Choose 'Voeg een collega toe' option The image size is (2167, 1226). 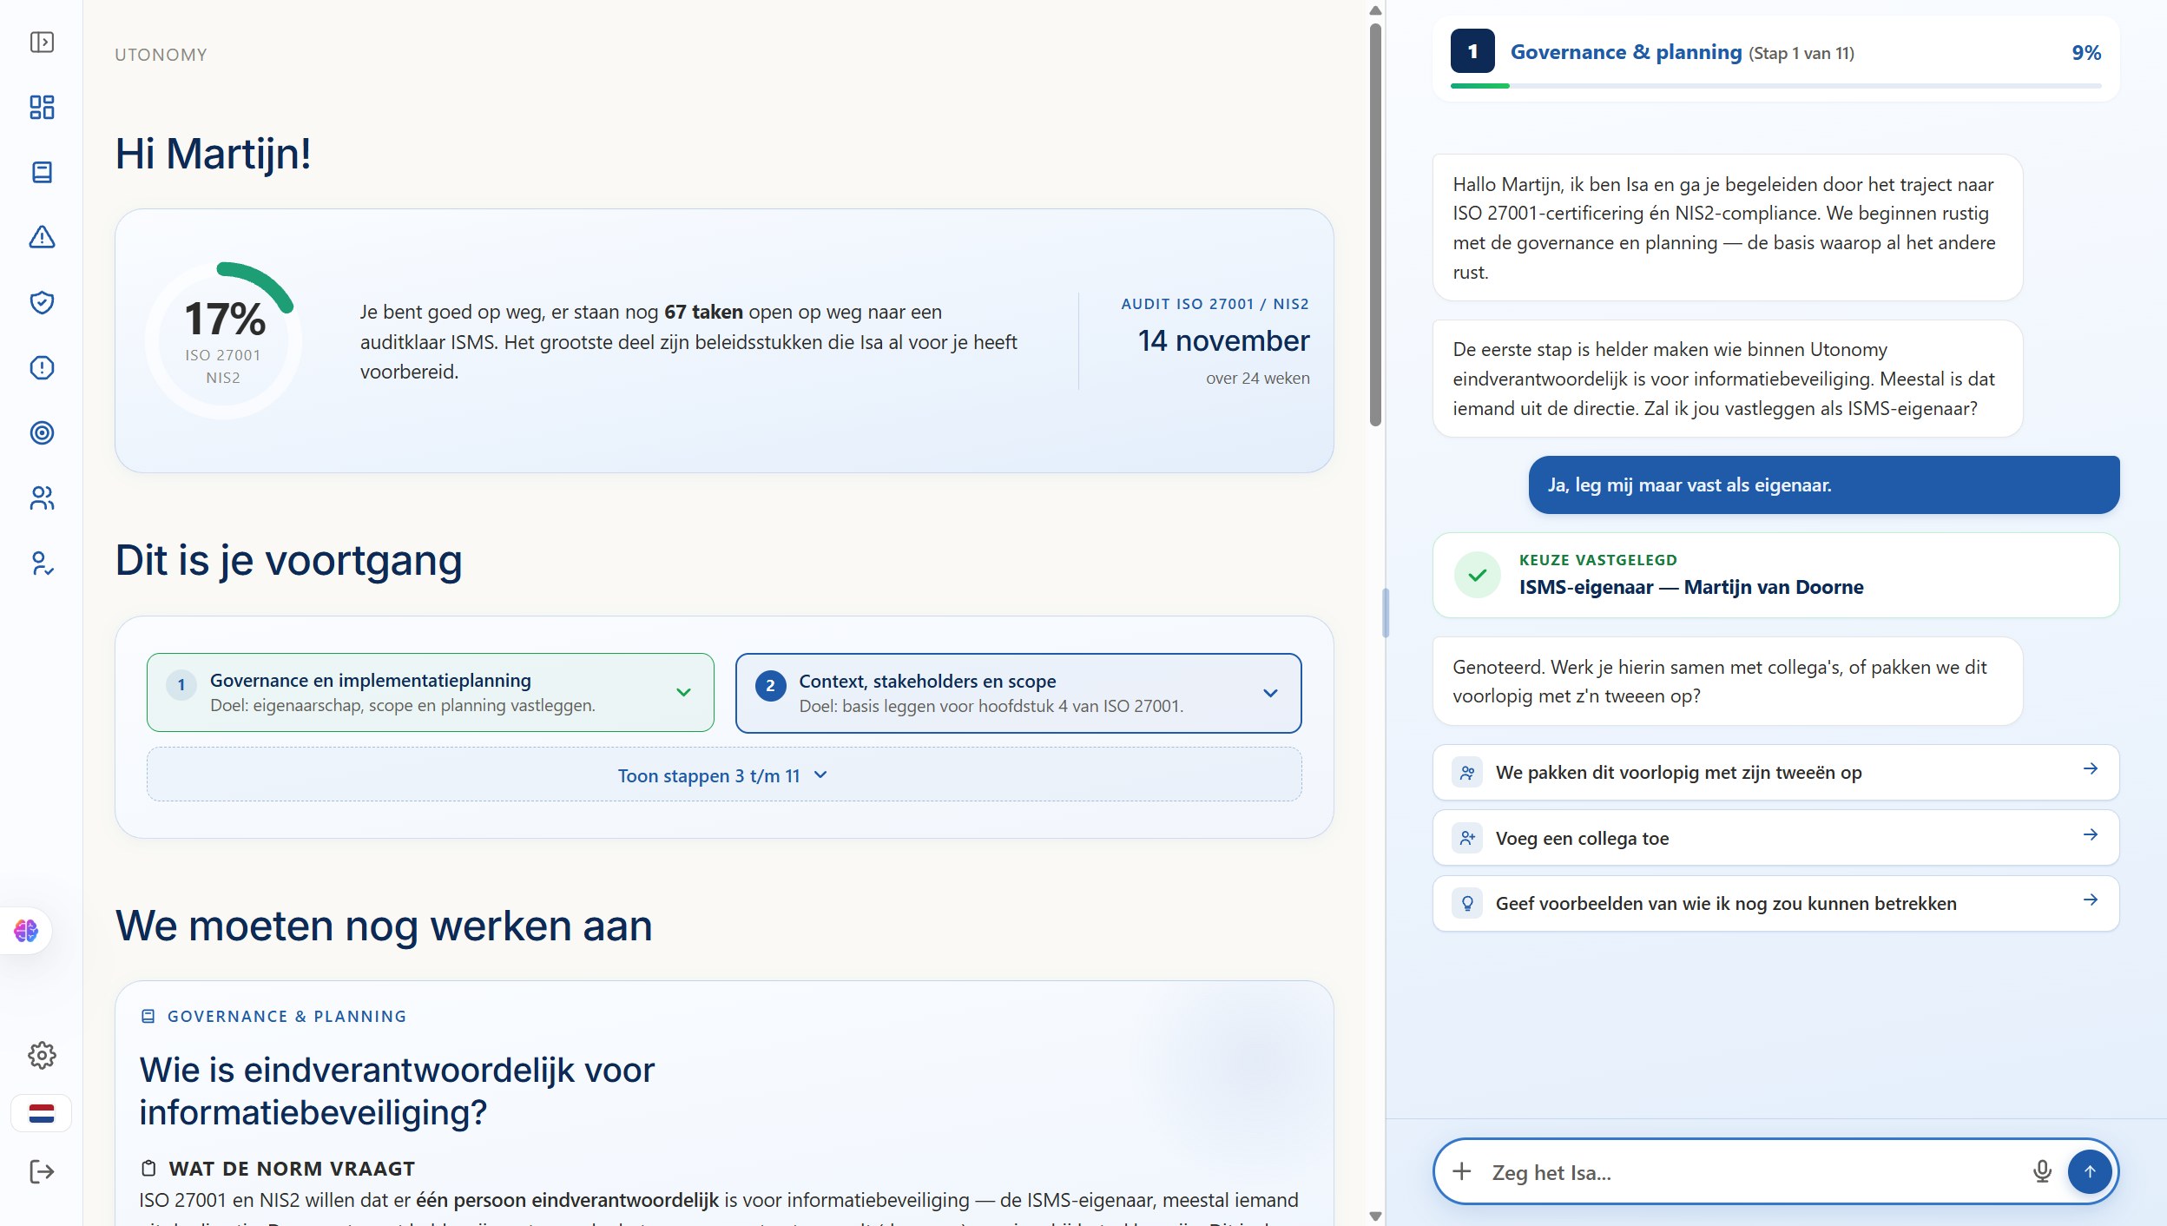1775,838
